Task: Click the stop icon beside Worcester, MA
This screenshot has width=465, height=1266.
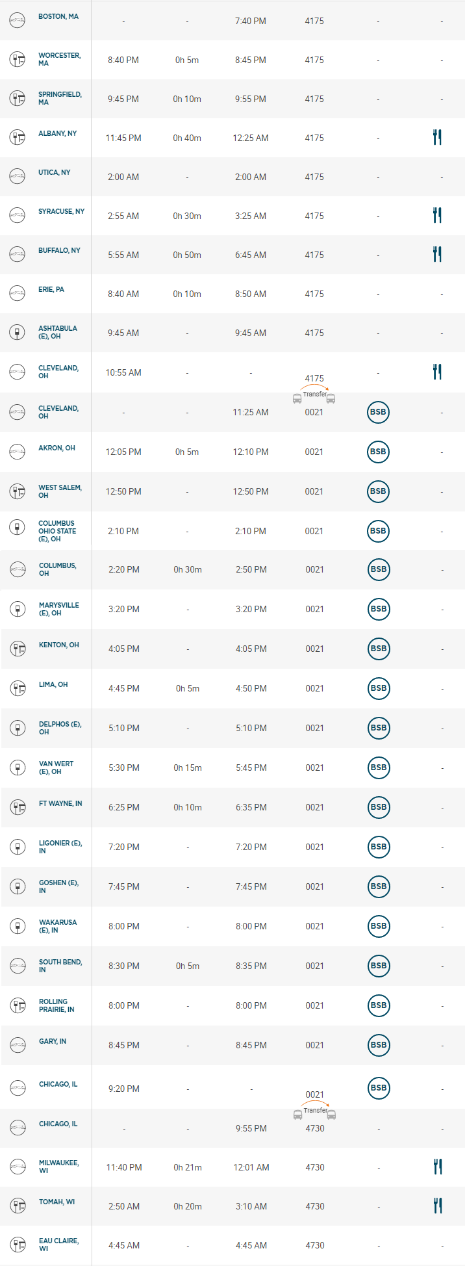Action: coord(18,60)
